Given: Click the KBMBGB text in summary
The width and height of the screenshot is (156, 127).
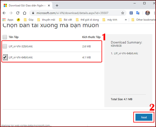Looking at the screenshot, I should [116, 46].
